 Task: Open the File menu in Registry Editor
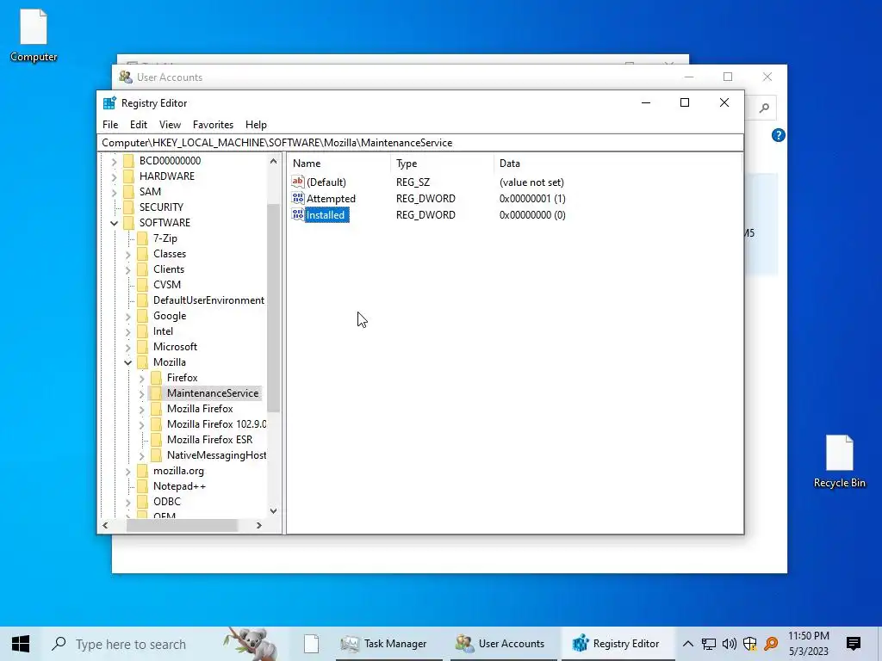tap(110, 125)
